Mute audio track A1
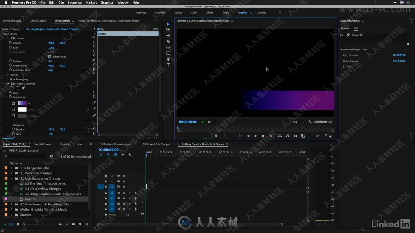This screenshot has height=233, width=415. point(124,193)
